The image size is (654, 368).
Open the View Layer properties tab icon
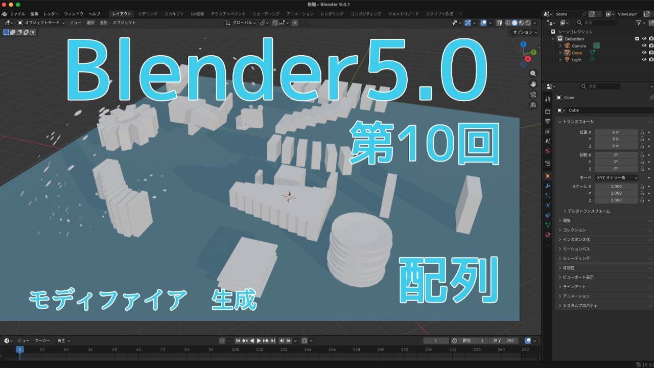tap(548, 131)
